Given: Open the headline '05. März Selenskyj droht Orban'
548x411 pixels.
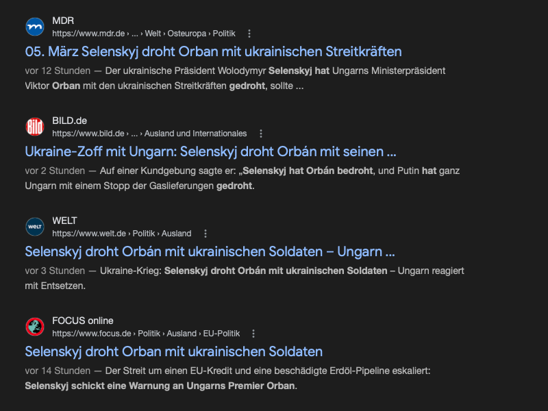Looking at the screenshot, I should coord(213,51).
